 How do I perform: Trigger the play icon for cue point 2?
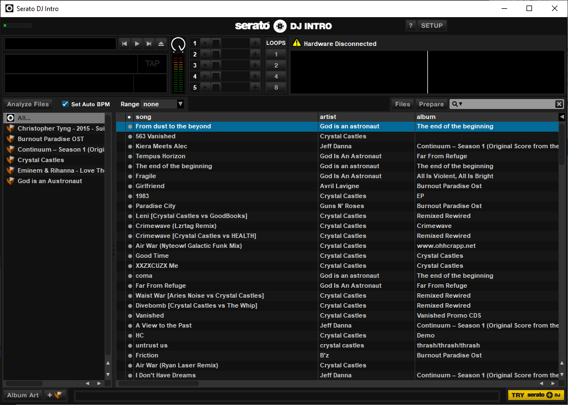coord(205,54)
